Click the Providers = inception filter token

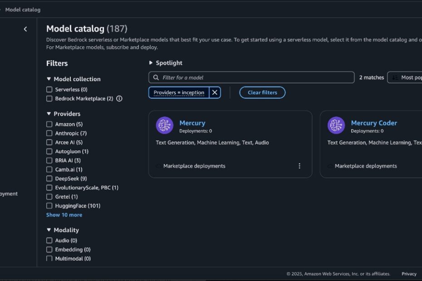point(179,92)
